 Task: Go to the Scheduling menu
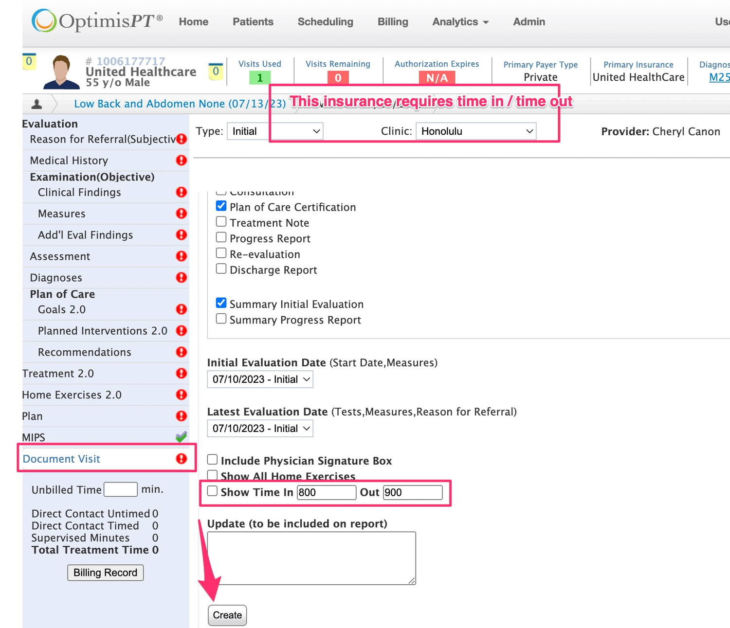(325, 22)
